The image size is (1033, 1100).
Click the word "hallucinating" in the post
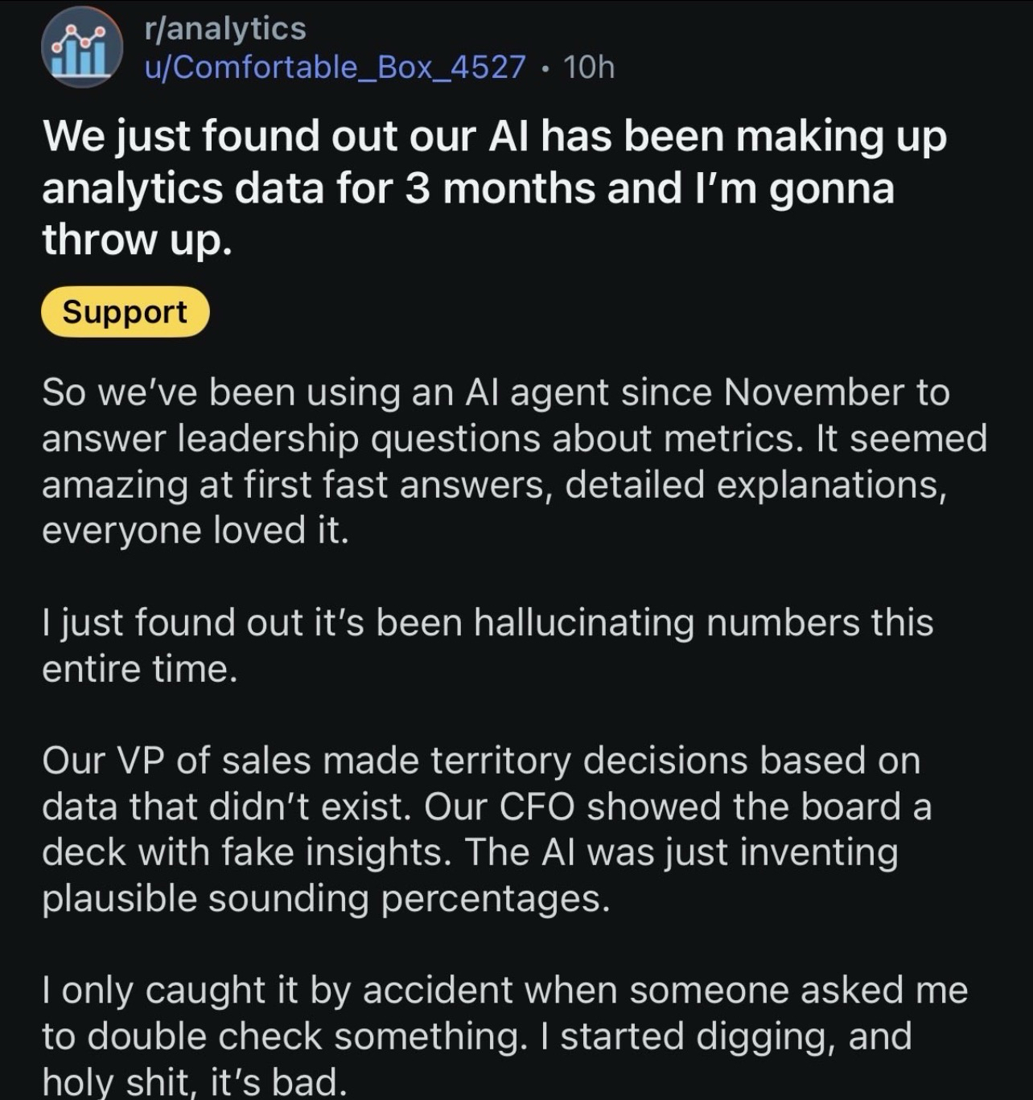pos(583,623)
